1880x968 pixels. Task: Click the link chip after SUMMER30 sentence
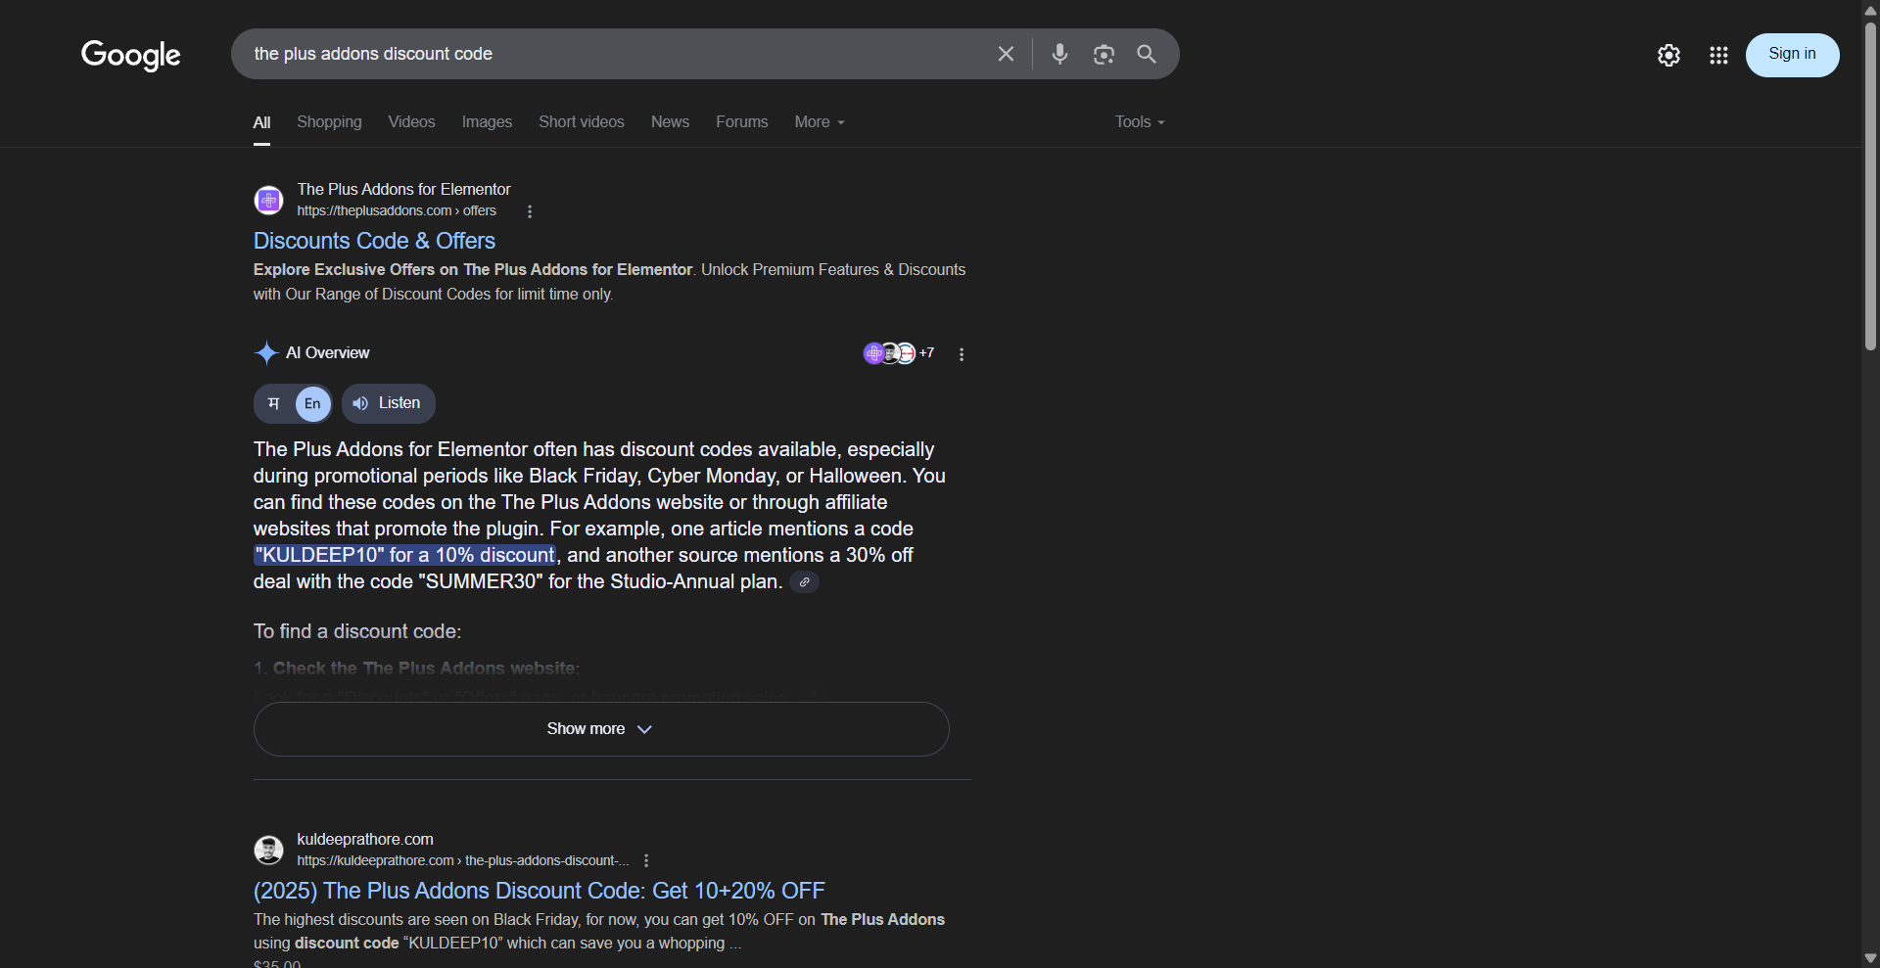pos(804,582)
